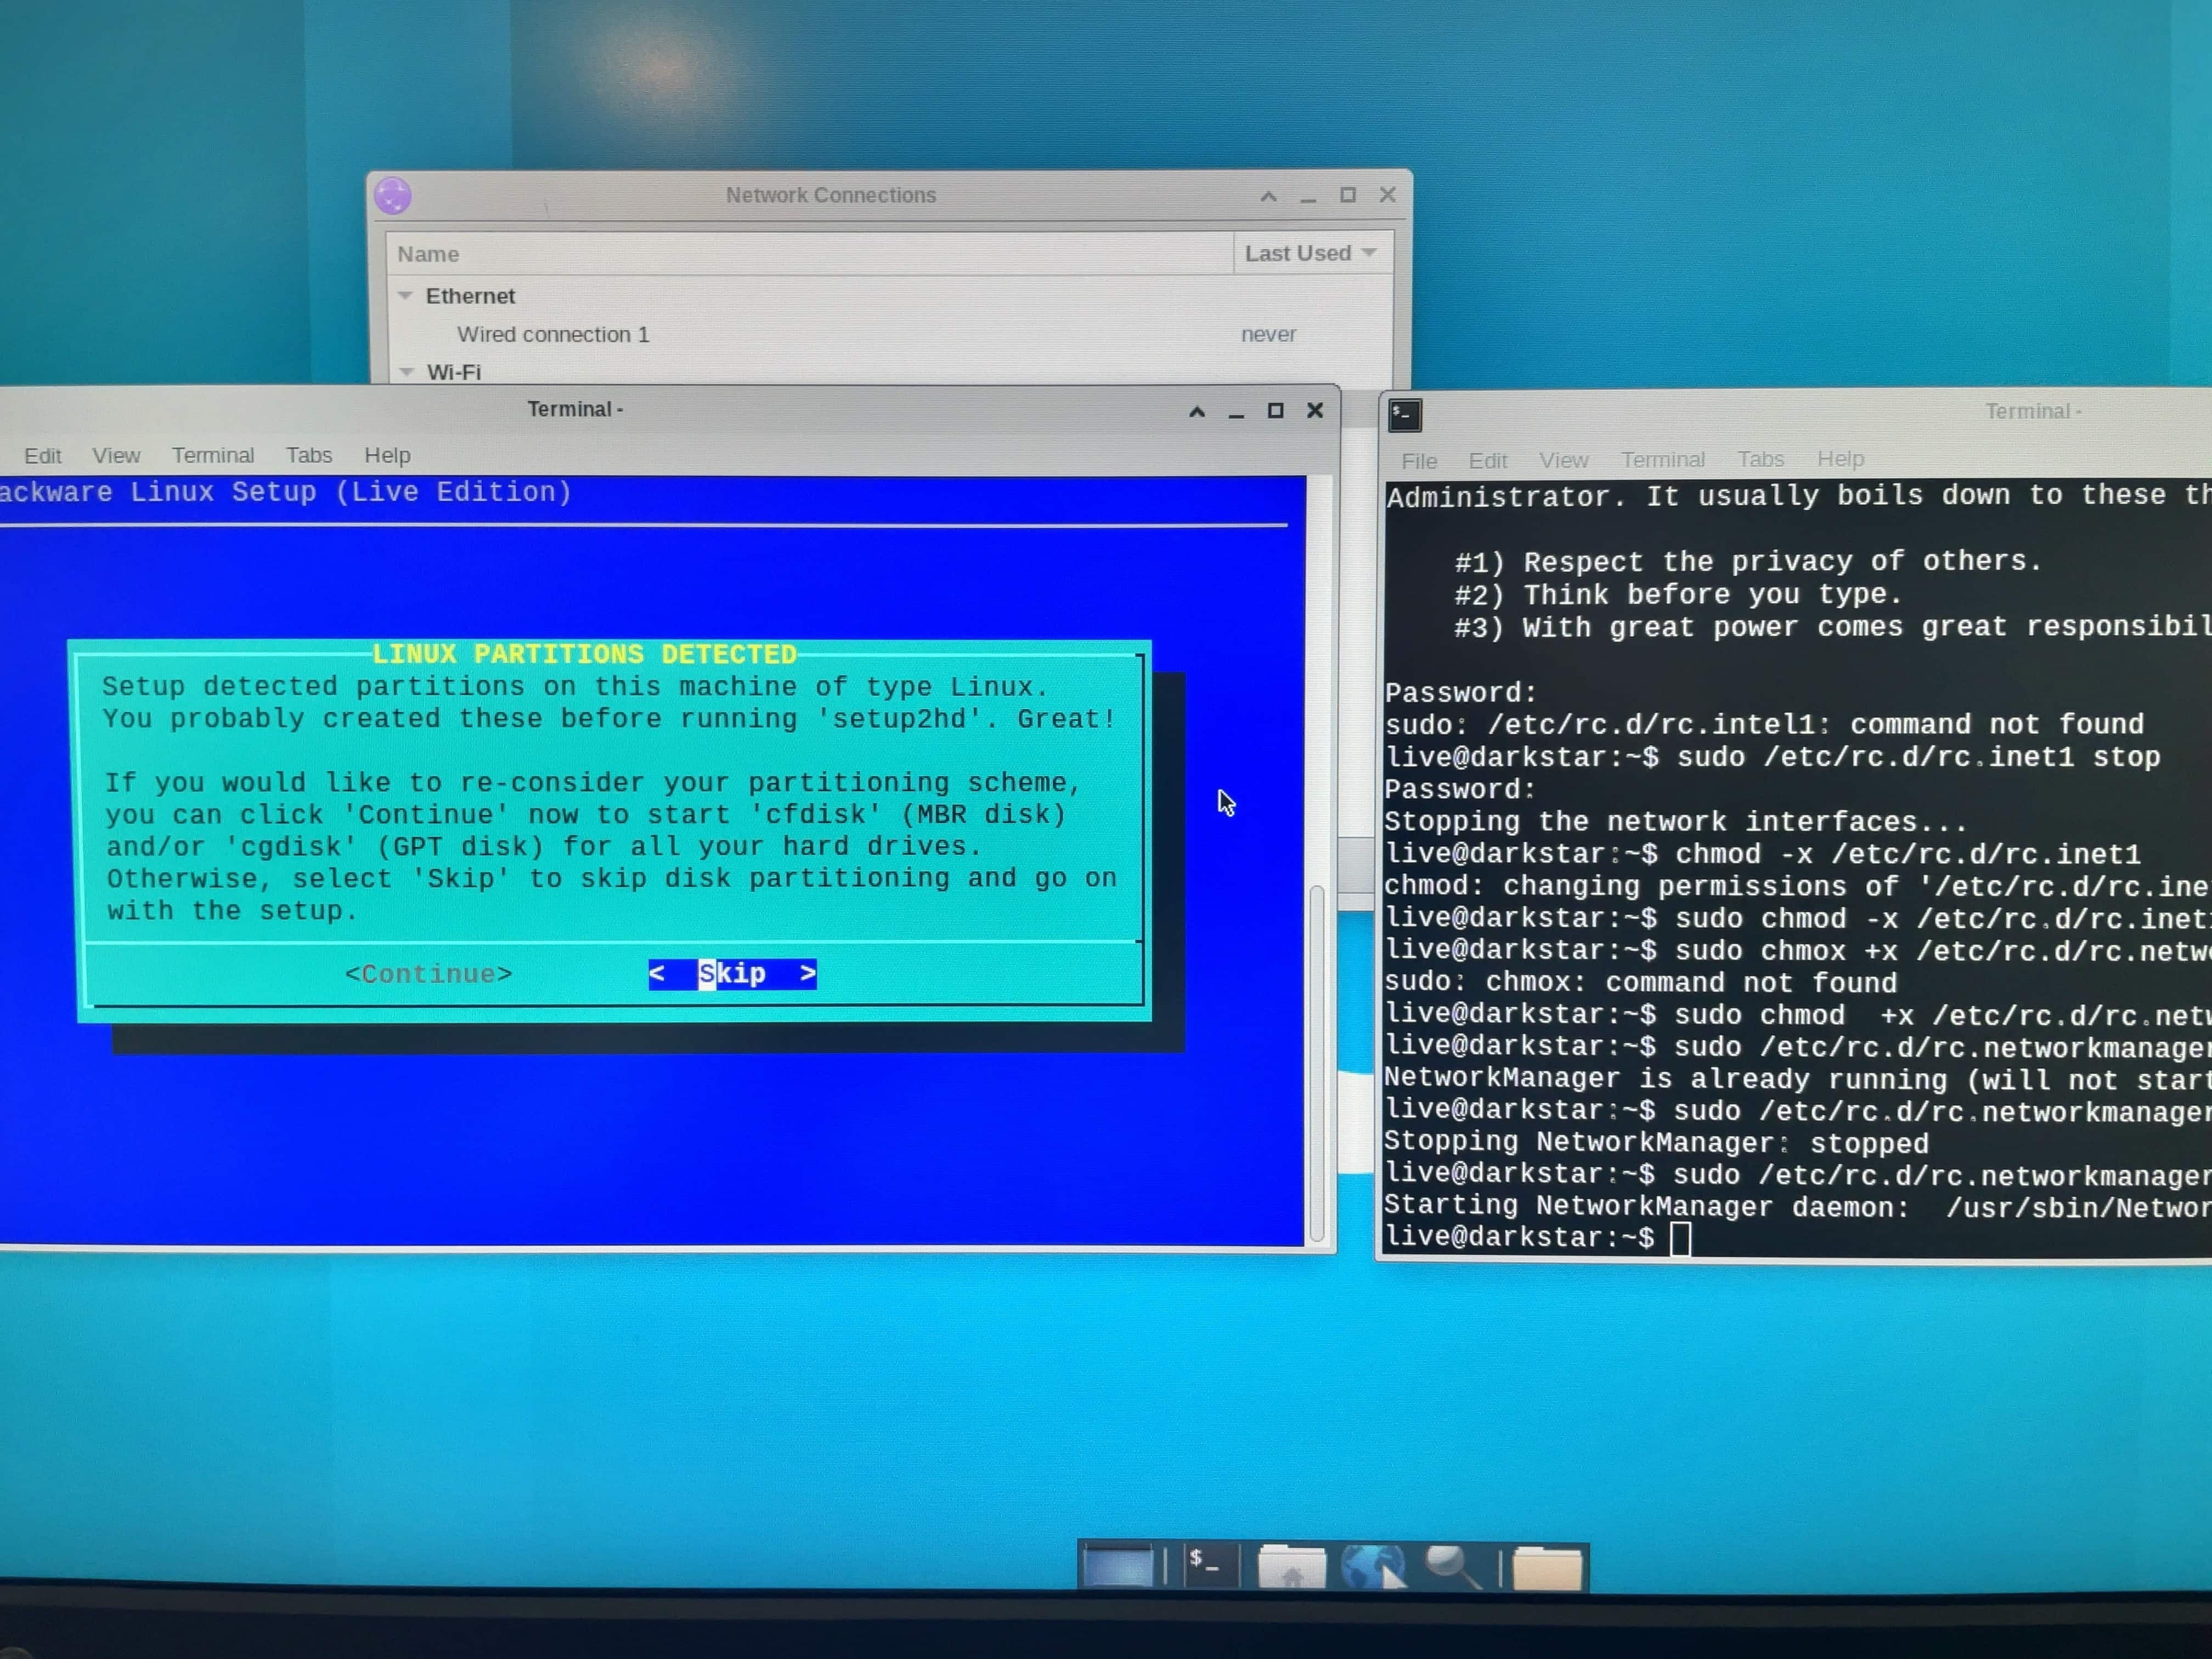Roll up the Network Connections window

(1268, 197)
